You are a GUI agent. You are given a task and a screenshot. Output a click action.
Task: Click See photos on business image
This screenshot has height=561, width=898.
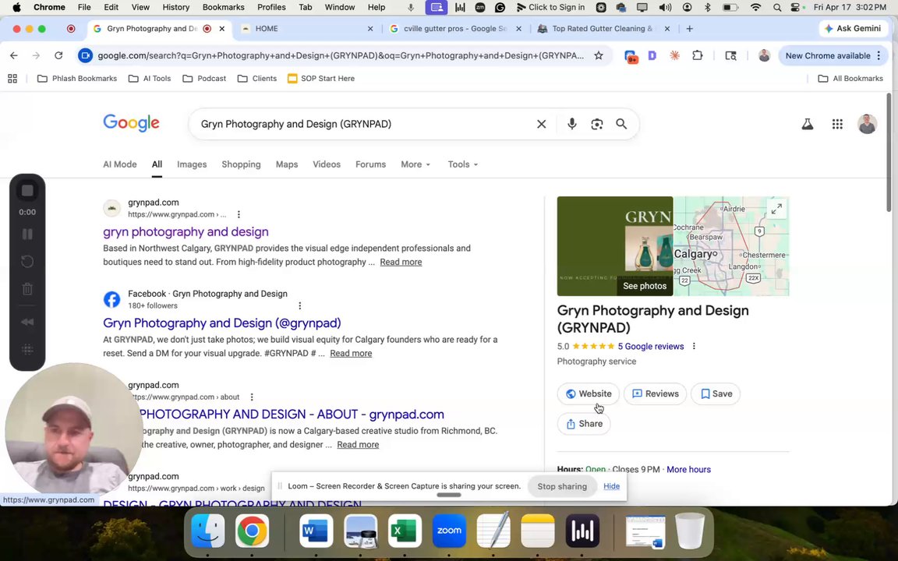click(x=645, y=286)
